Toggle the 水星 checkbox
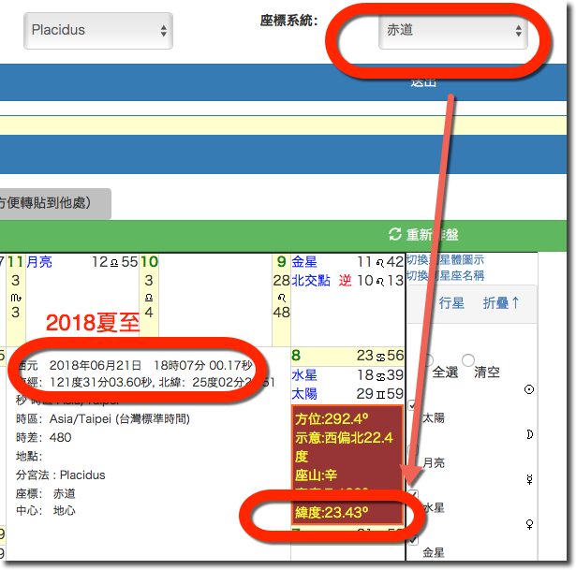 [414, 493]
